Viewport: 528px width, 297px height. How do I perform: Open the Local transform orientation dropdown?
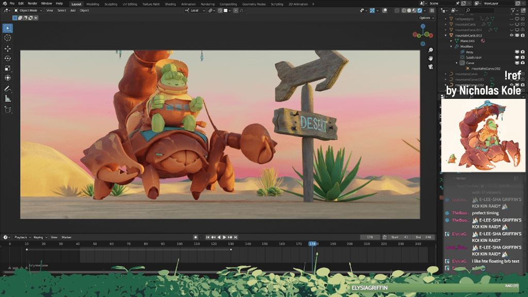click(x=195, y=10)
